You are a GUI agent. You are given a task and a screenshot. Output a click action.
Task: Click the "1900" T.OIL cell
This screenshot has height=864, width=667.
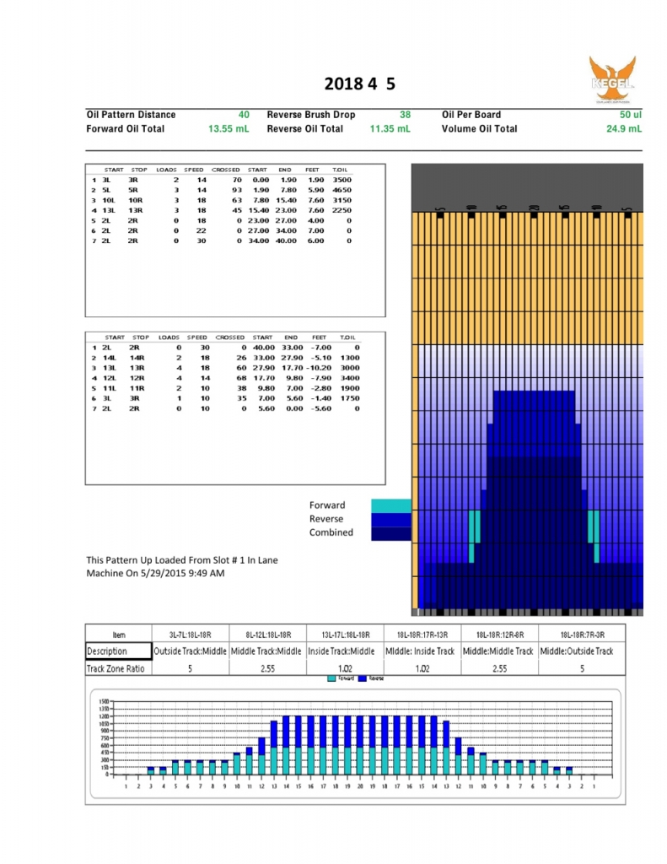(x=350, y=388)
